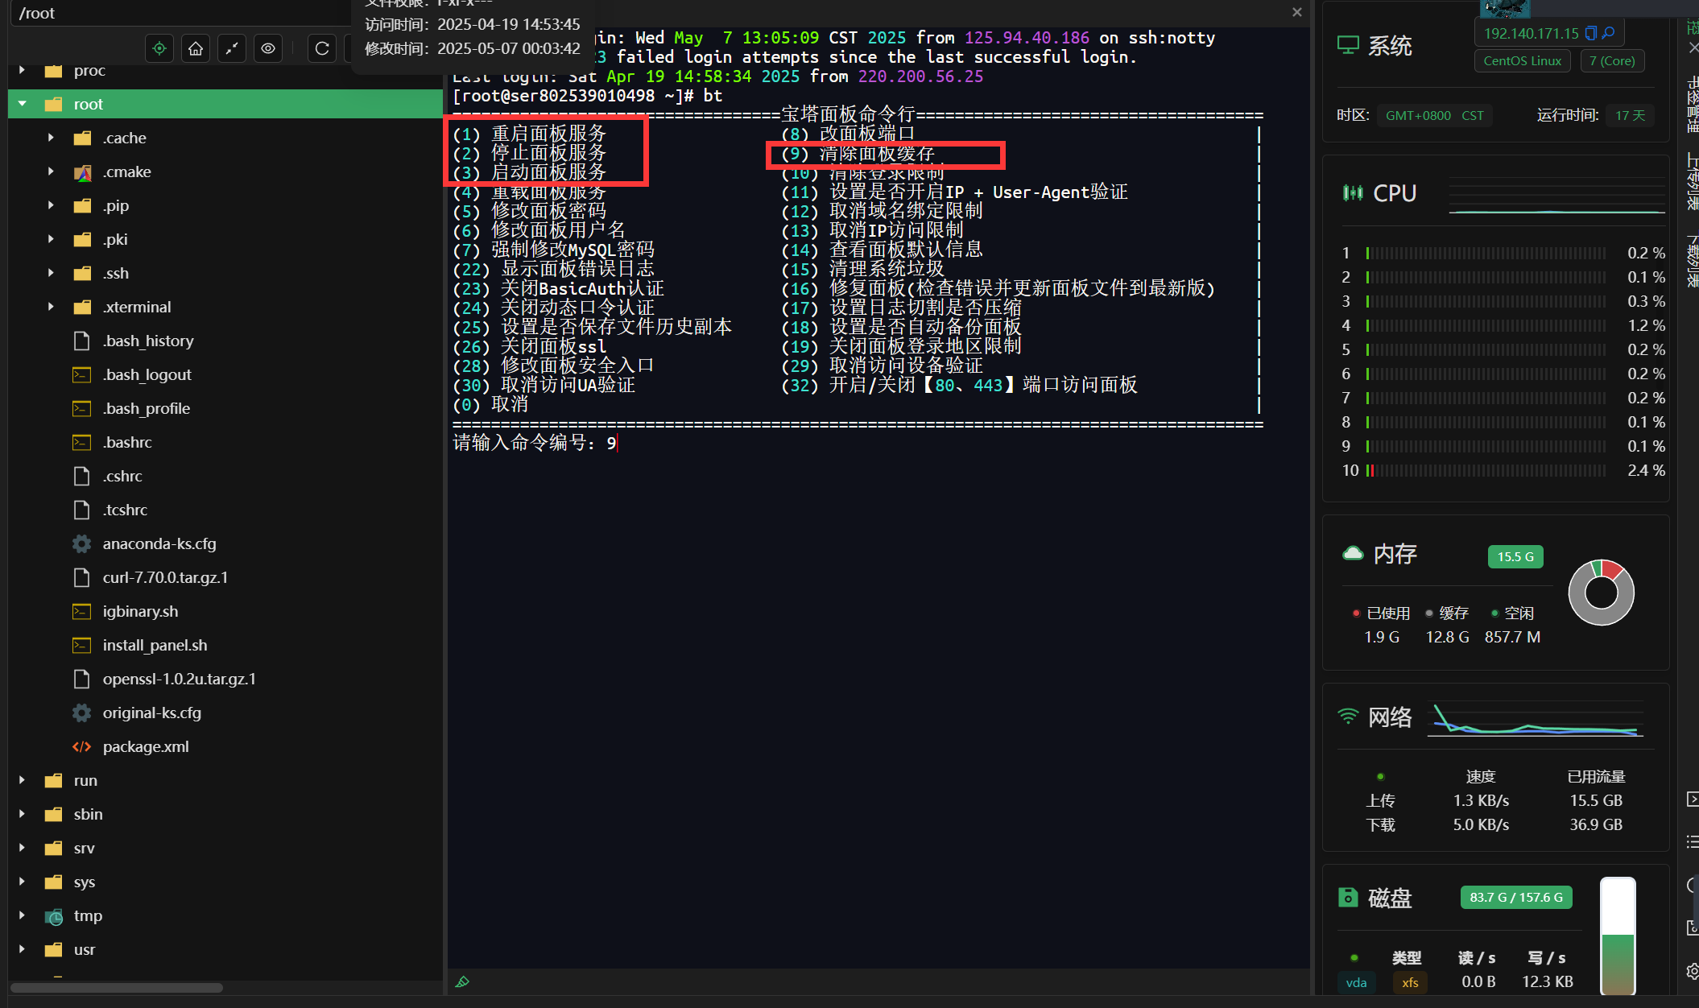Viewport: 1699px width, 1008px height.
Task: Collapse the root folder in the tree
Action: click(22, 104)
